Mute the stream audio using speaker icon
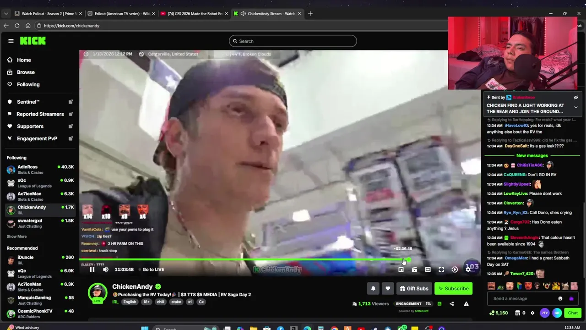This screenshot has width=586, height=330. (x=106, y=269)
